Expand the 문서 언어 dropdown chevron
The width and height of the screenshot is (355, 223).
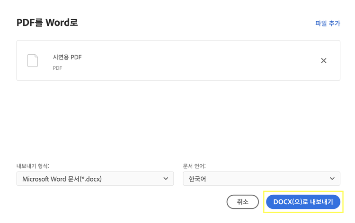point(332,179)
